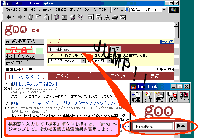This screenshot has width=198, height=138.
Task: Go back with the browser Back arrow
Action: (9, 17)
